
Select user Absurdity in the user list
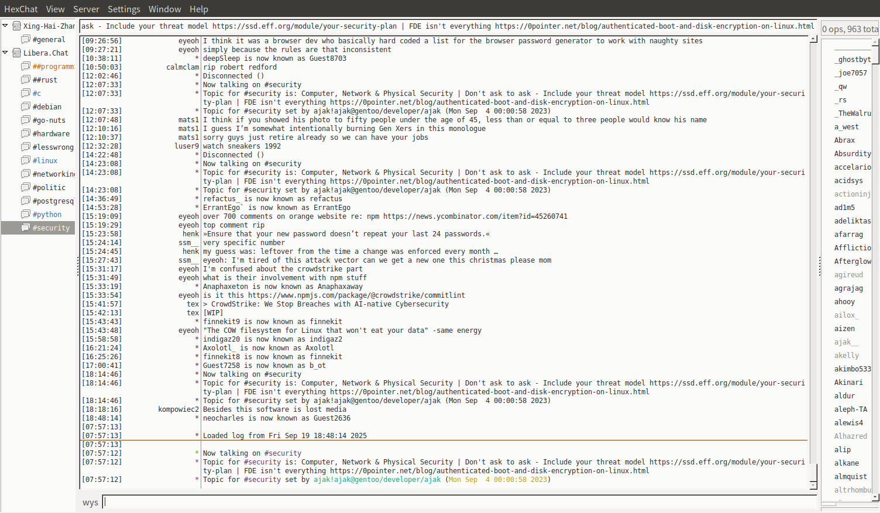(852, 154)
